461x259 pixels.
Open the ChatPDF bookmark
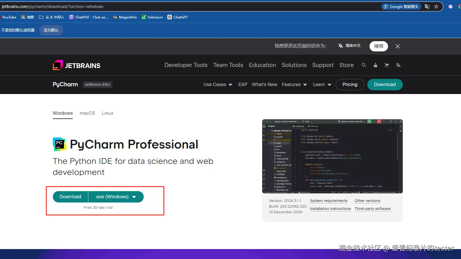tap(89, 17)
